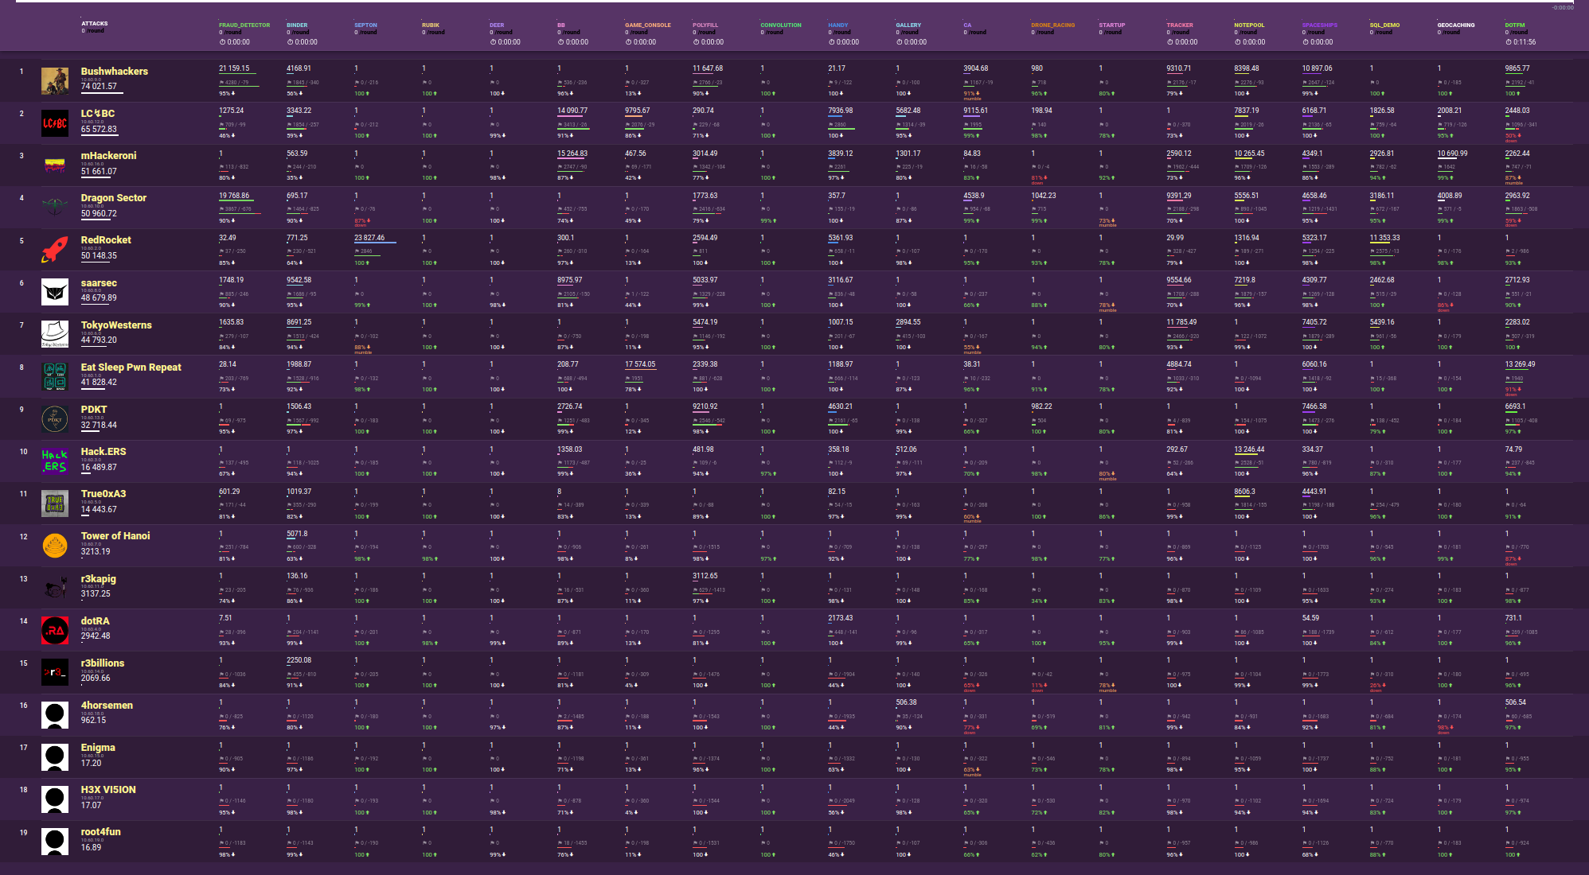Click the DOTFM service timer 0:11:56
1589x875 pixels.
click(x=1524, y=42)
